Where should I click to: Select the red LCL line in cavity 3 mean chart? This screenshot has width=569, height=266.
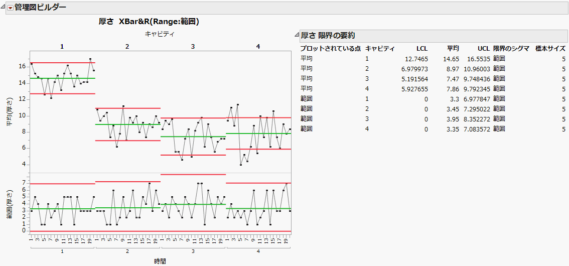pyautogui.click(x=193, y=155)
